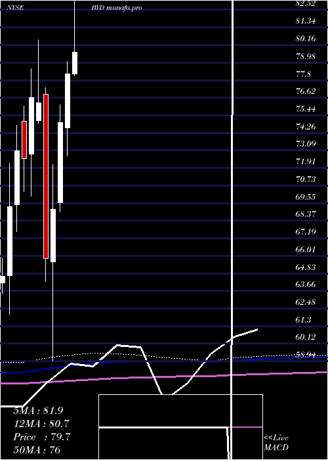Click the tall red candlestick body
Viewport: 328px width, 460px height.
click(46, 176)
